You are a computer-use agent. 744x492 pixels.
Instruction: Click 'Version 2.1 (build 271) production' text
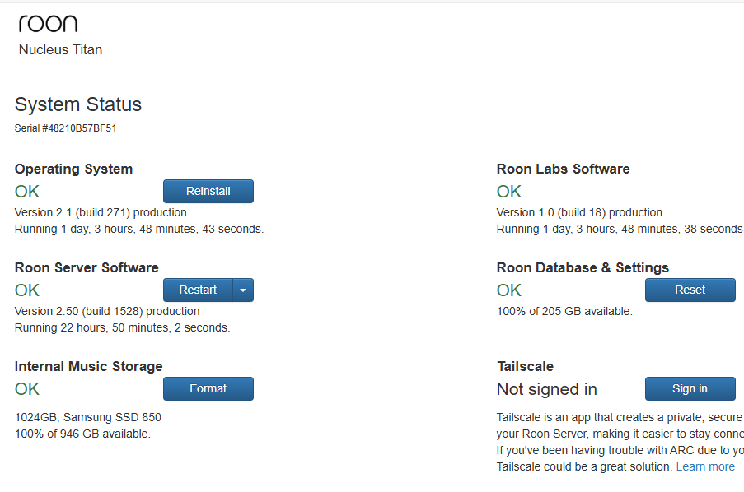pyautogui.click(x=101, y=212)
